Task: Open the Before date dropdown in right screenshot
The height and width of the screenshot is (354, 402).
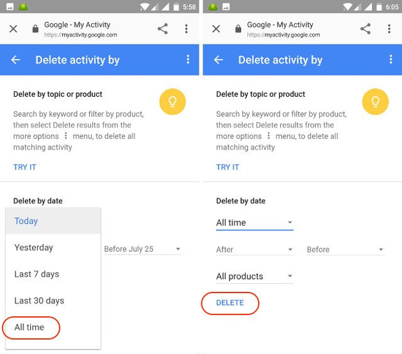Action: coord(346,249)
